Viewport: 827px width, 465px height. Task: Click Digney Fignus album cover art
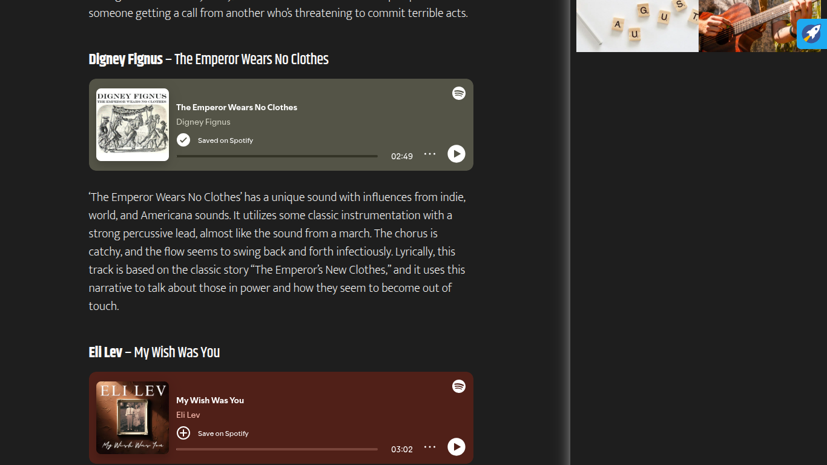[133, 125]
